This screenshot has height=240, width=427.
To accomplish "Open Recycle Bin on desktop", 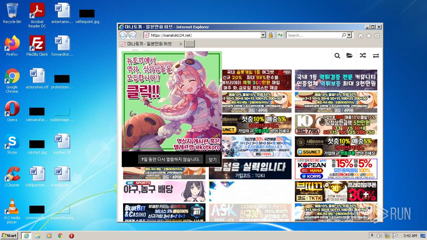I will (12, 13).
